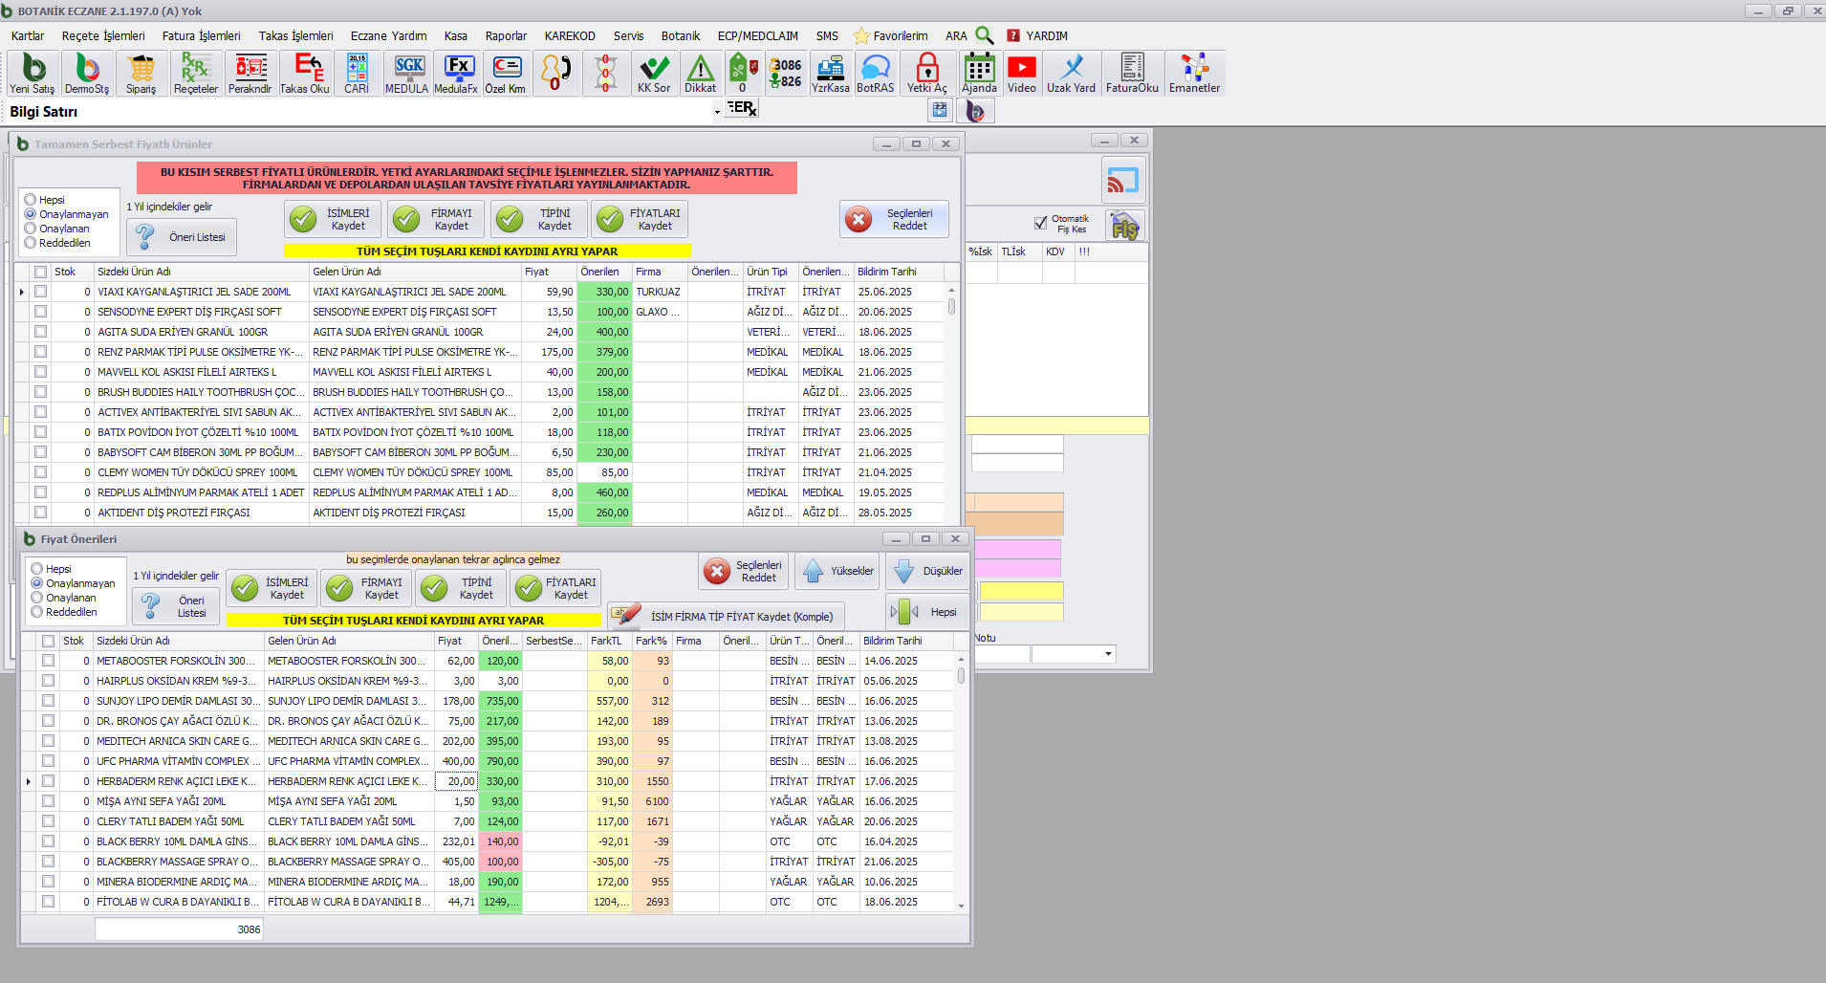
Task: Expand the Bilgi Satırı dropdown arrow
Action: [717, 112]
